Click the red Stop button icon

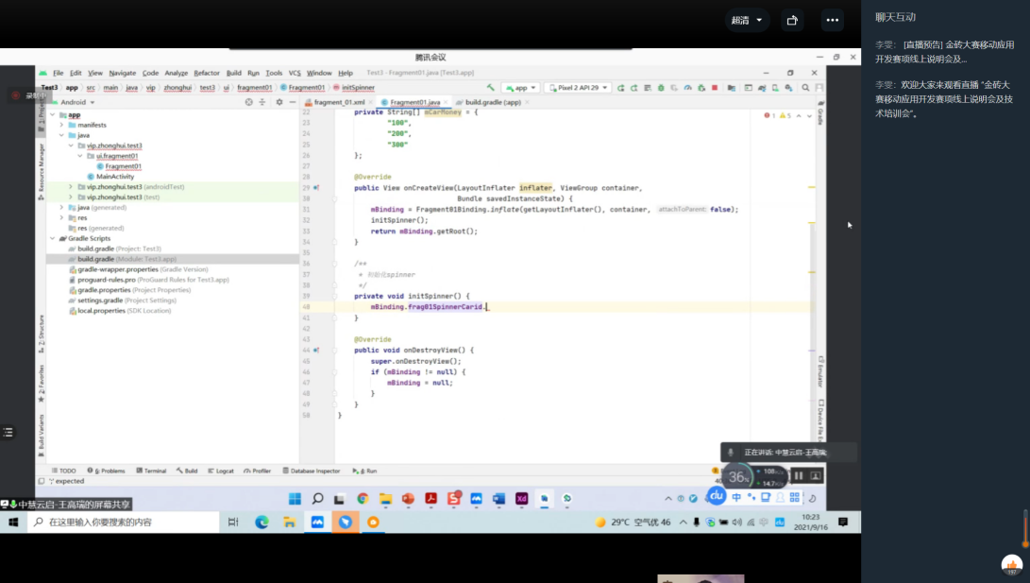click(x=715, y=88)
